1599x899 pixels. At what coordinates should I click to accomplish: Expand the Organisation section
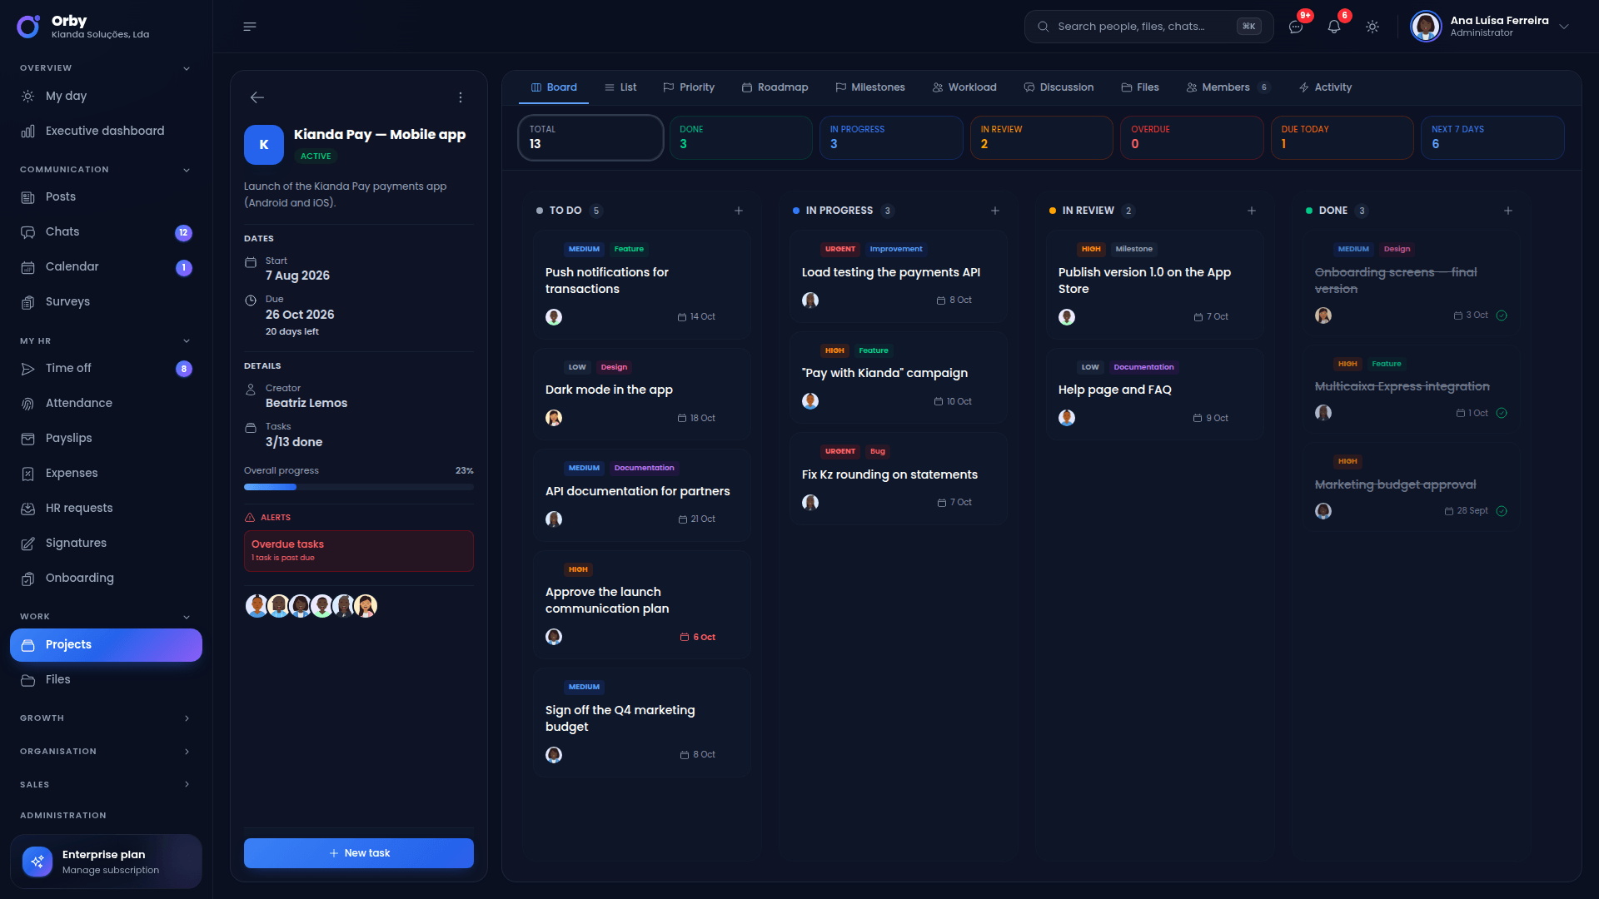[x=187, y=752]
